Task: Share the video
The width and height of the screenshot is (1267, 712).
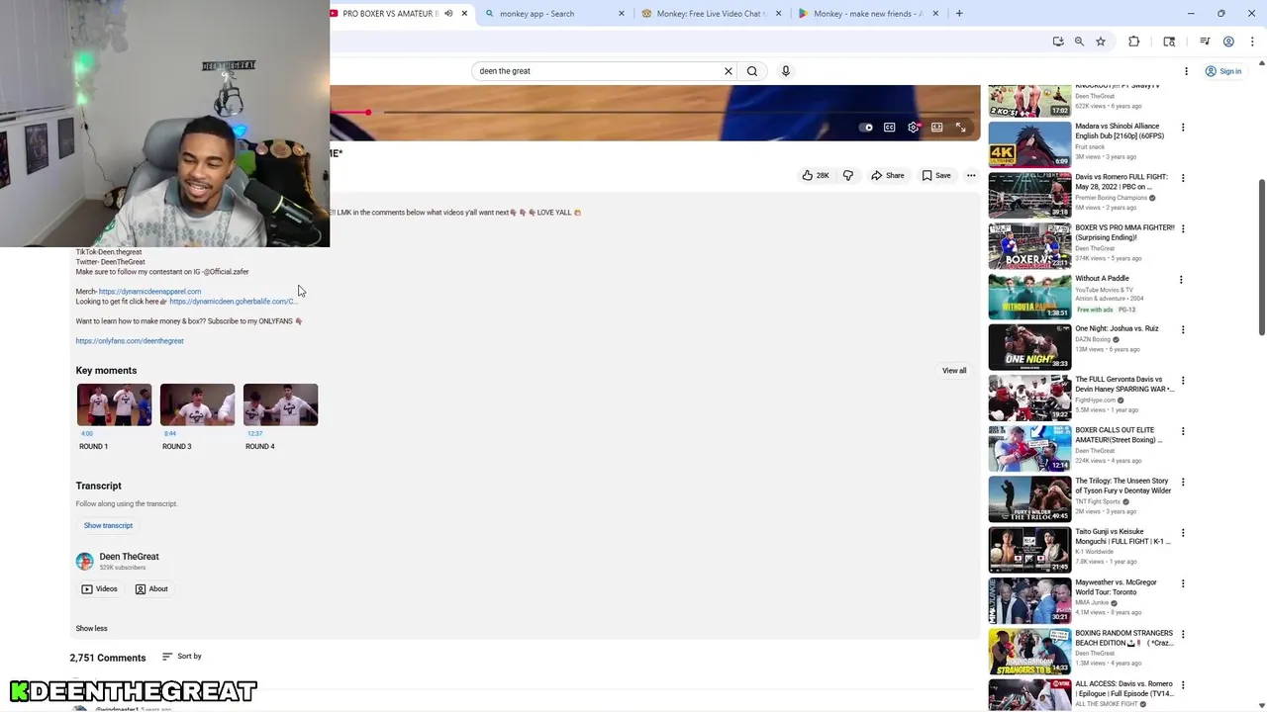Action: [888, 176]
